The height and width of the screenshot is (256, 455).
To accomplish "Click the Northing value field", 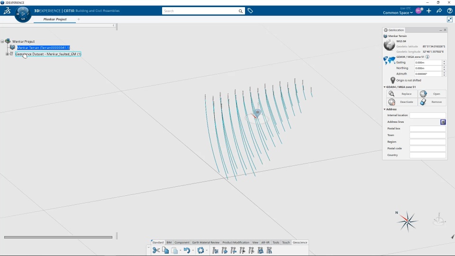I will click(428, 68).
